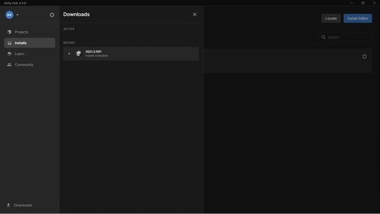Restore down the Unity Hub window
This screenshot has height=214, width=380.
pos(363,3)
